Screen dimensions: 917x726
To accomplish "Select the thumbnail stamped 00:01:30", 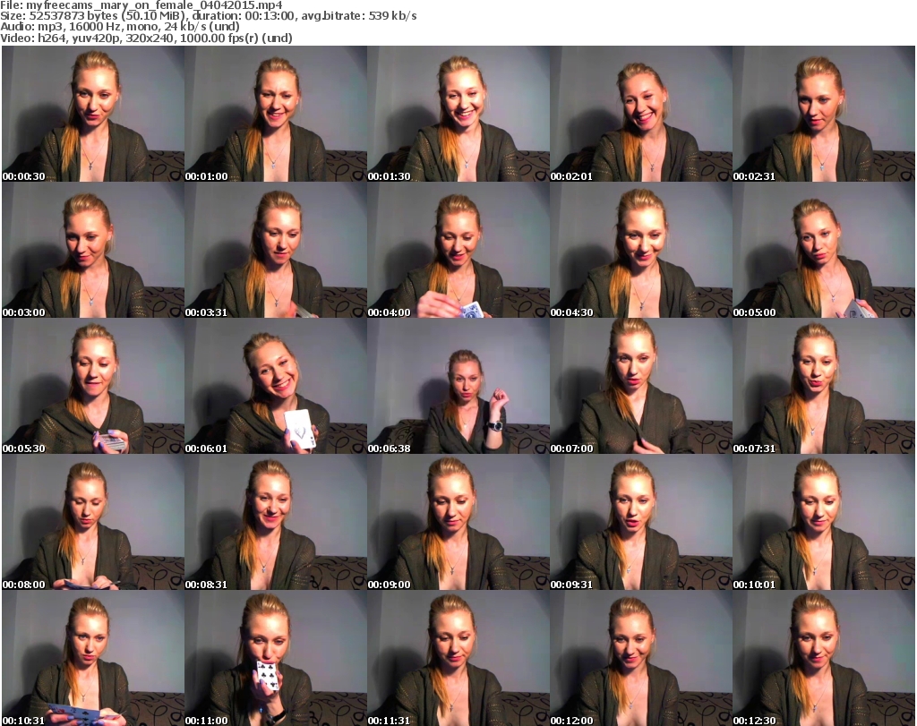I will 458,114.
